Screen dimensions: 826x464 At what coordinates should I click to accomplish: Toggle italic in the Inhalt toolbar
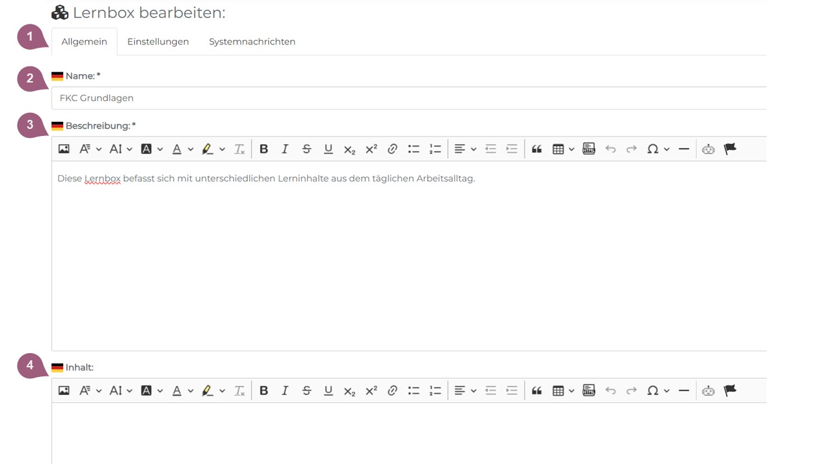285,391
